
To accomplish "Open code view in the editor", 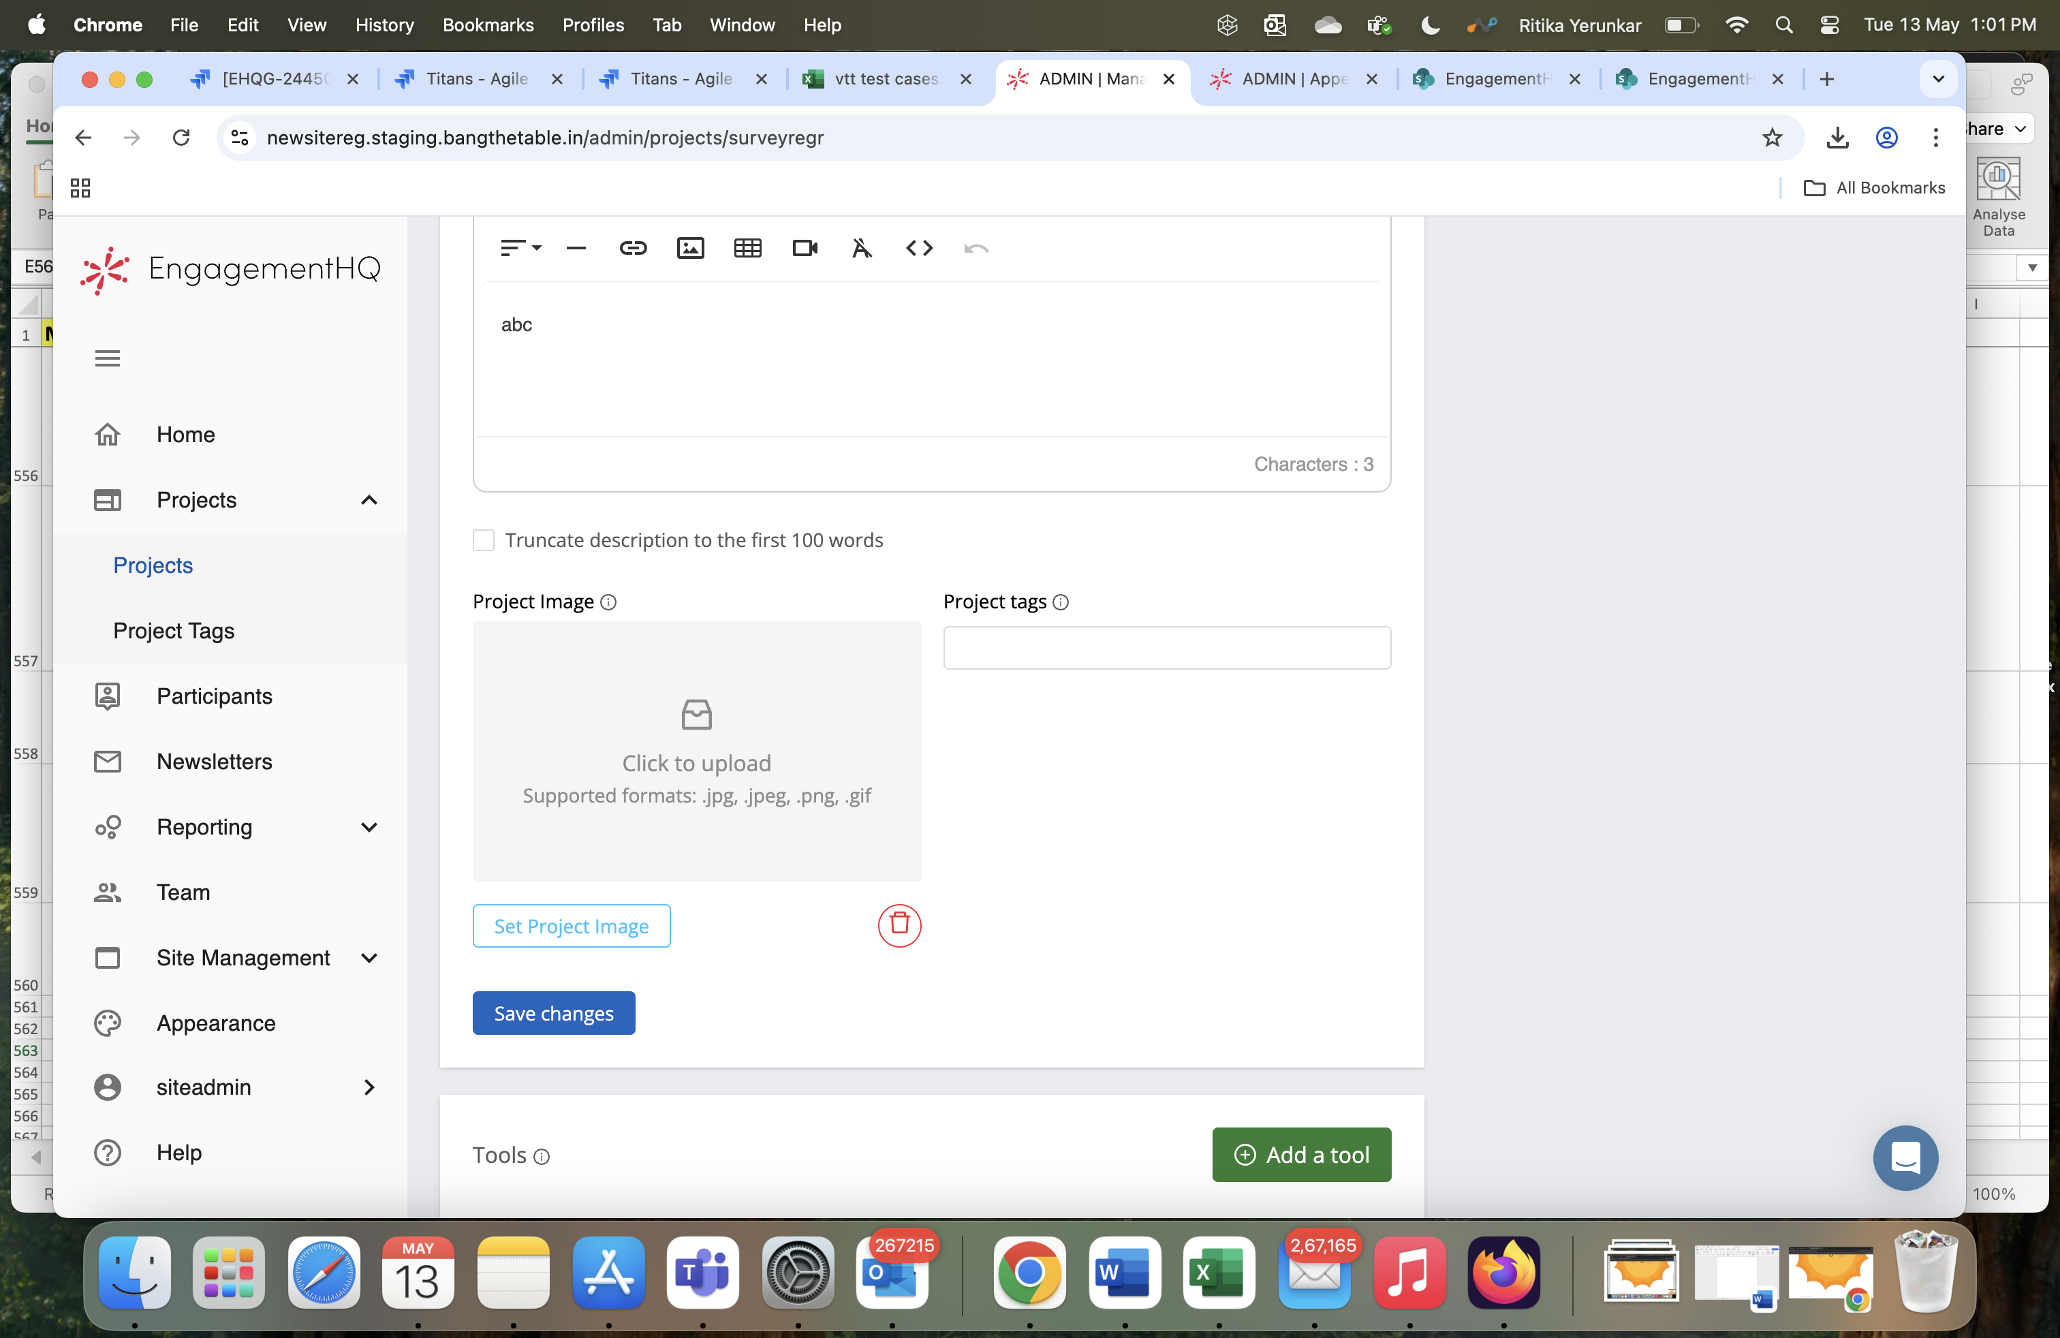I will 918,249.
